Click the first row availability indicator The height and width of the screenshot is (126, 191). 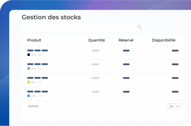click(x=175, y=50)
